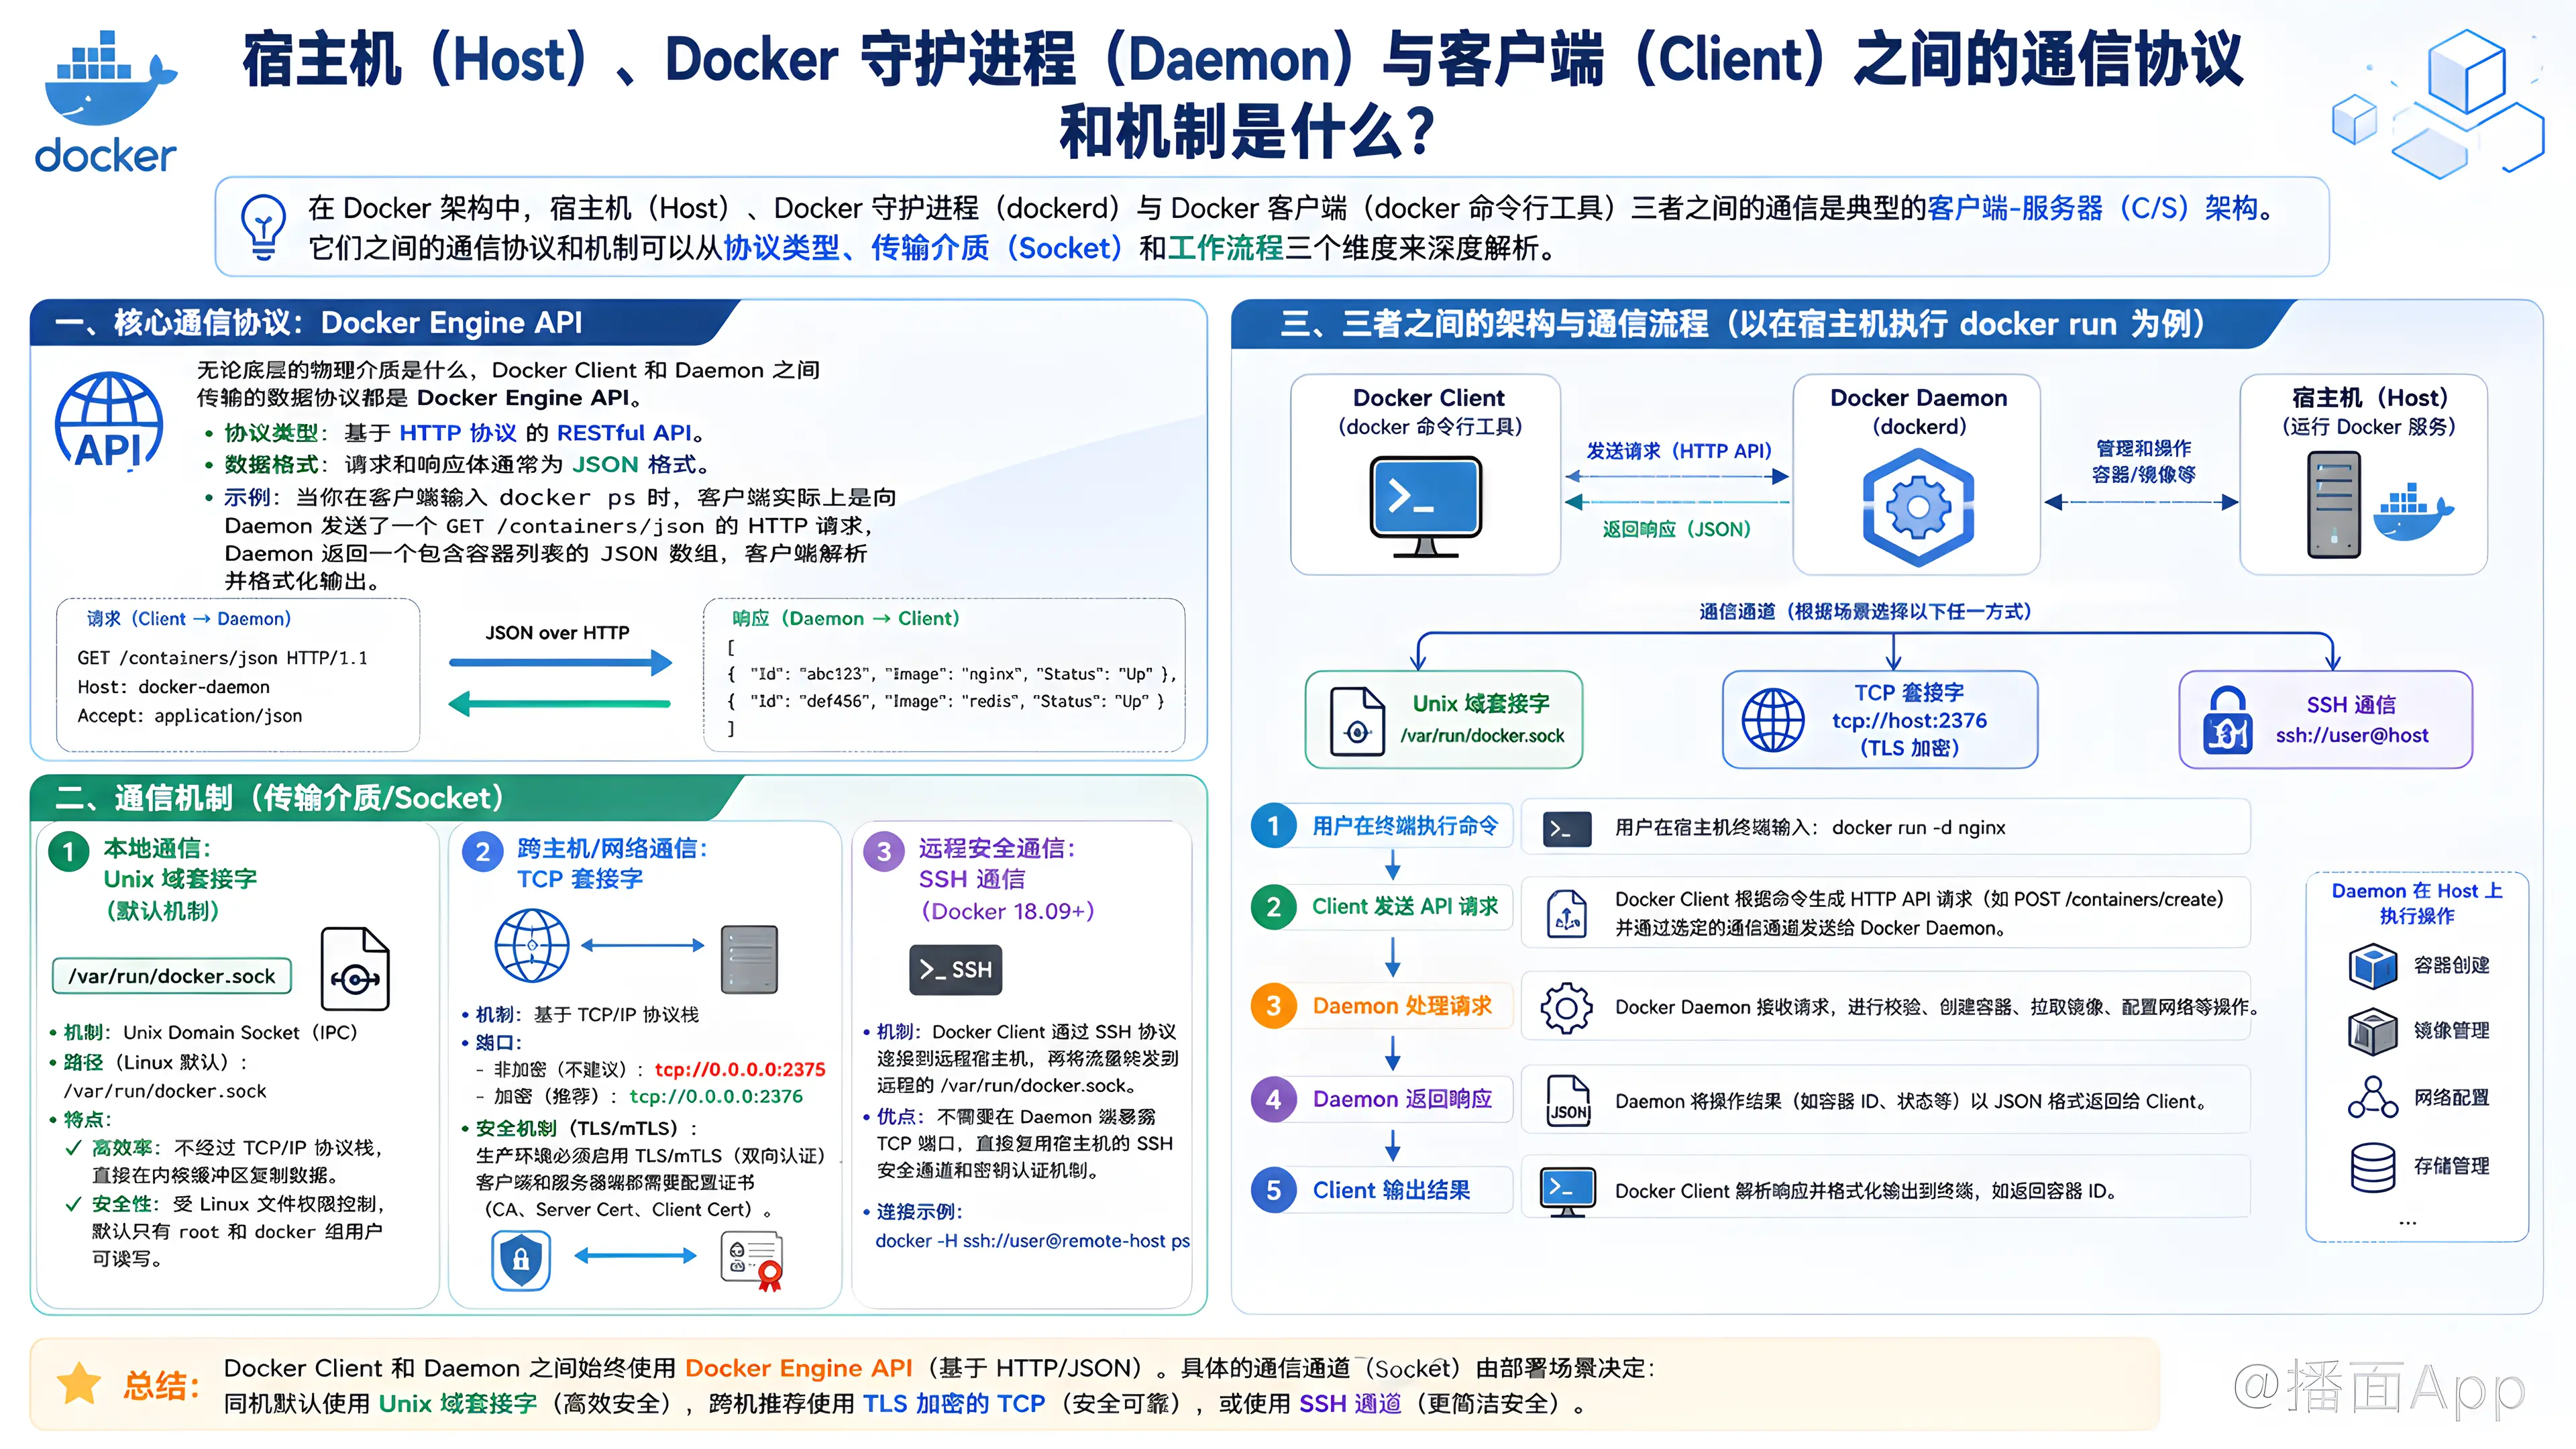Click the monitor icon in Client 输出结果 row
The height and width of the screenshot is (1449, 2576).
click(x=1567, y=1191)
